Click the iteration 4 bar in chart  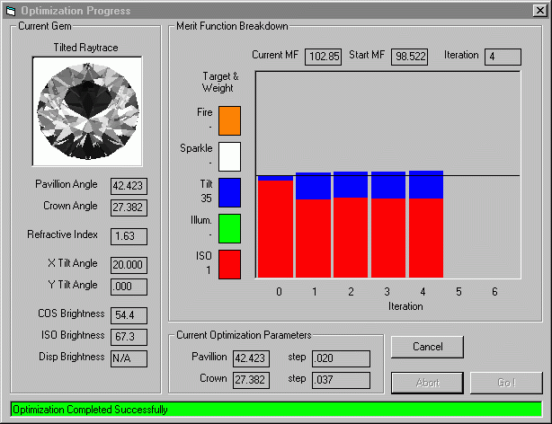[426, 225]
